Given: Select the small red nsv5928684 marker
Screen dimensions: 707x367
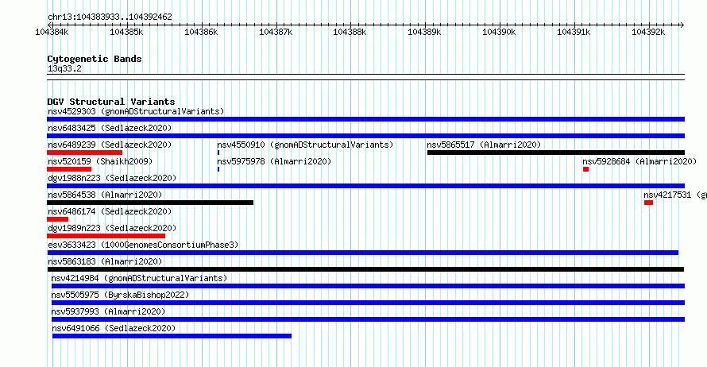Looking at the screenshot, I should point(585,169).
